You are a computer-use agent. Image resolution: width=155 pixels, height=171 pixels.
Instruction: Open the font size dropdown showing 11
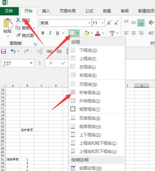point(103,23)
